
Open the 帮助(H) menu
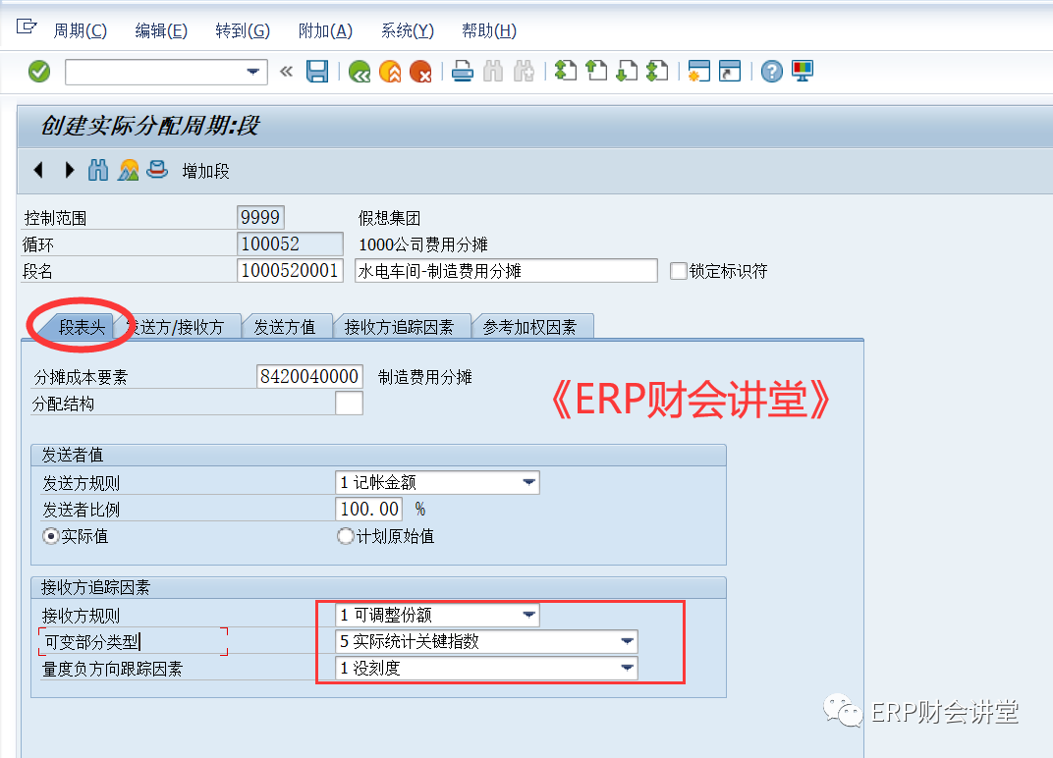[x=489, y=30]
